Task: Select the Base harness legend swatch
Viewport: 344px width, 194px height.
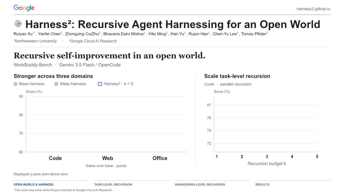Action: point(15,84)
